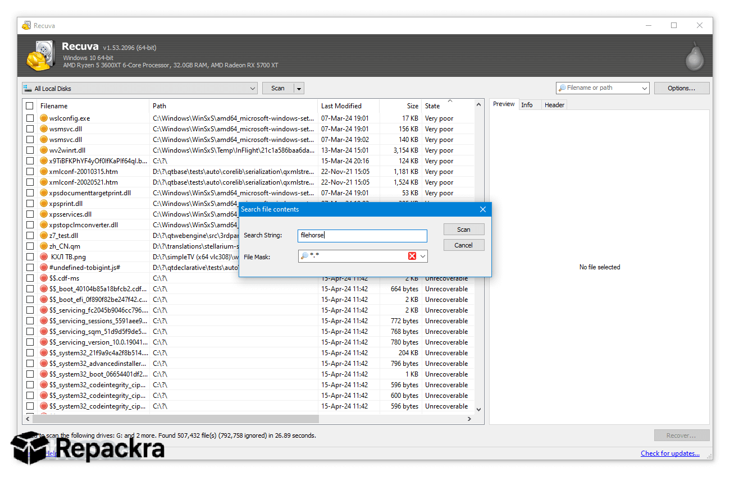Click red icon of $$_servicing_sqm file
The height and width of the screenshot is (477, 730).
pyautogui.click(x=44, y=332)
